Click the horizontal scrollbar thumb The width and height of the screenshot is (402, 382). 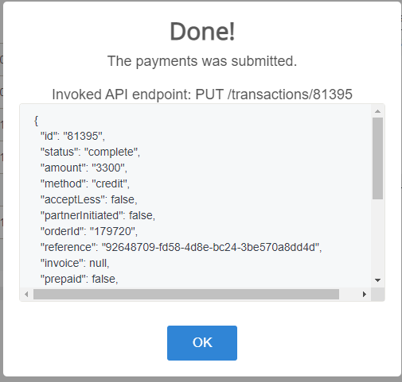pyautogui.click(x=186, y=294)
